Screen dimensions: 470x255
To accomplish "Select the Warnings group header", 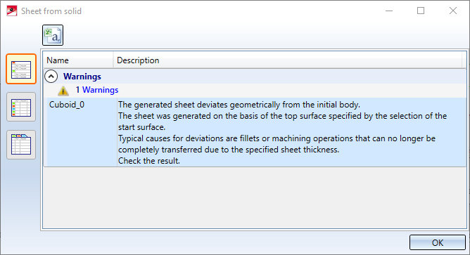I will tap(82, 77).
